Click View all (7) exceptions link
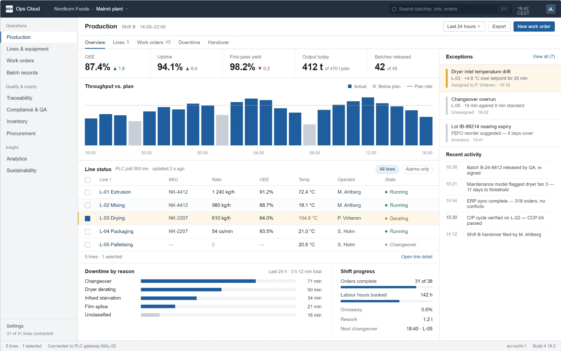This screenshot has height=351, width=561. 543,56
